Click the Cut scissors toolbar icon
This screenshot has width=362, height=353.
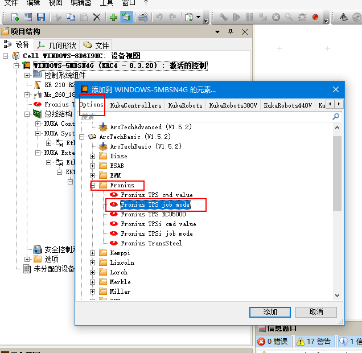coord(57,17)
